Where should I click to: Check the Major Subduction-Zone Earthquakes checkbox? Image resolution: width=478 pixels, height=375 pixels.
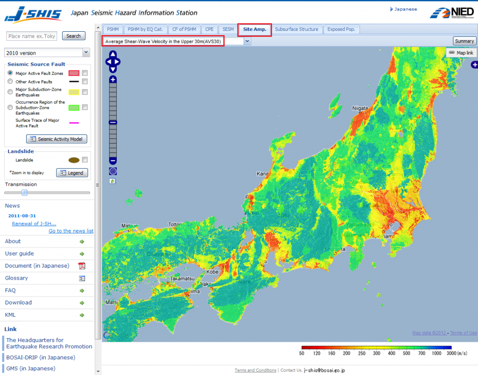click(85, 92)
